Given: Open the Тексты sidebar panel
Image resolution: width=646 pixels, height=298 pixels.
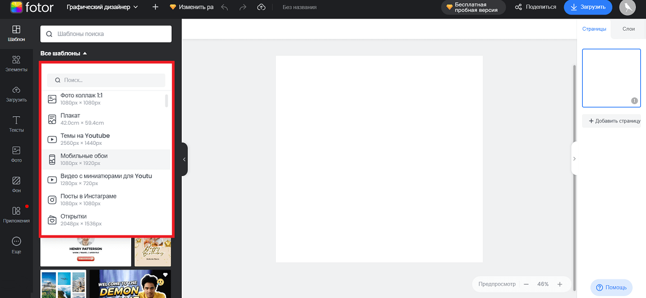Looking at the screenshot, I should 16,125.
